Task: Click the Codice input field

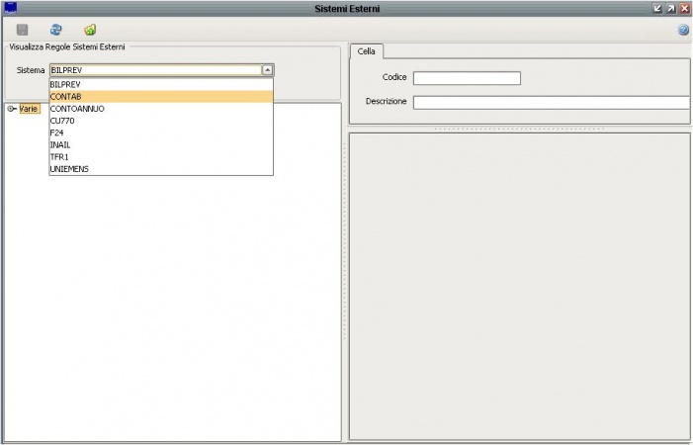Action: tap(467, 78)
